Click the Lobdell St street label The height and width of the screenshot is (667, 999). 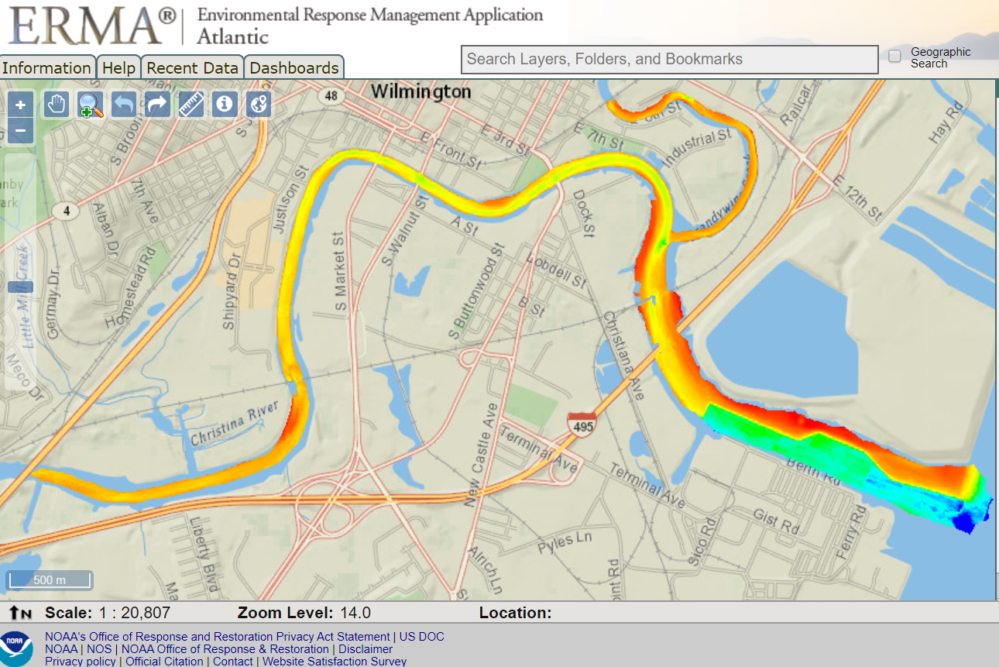coord(555,271)
